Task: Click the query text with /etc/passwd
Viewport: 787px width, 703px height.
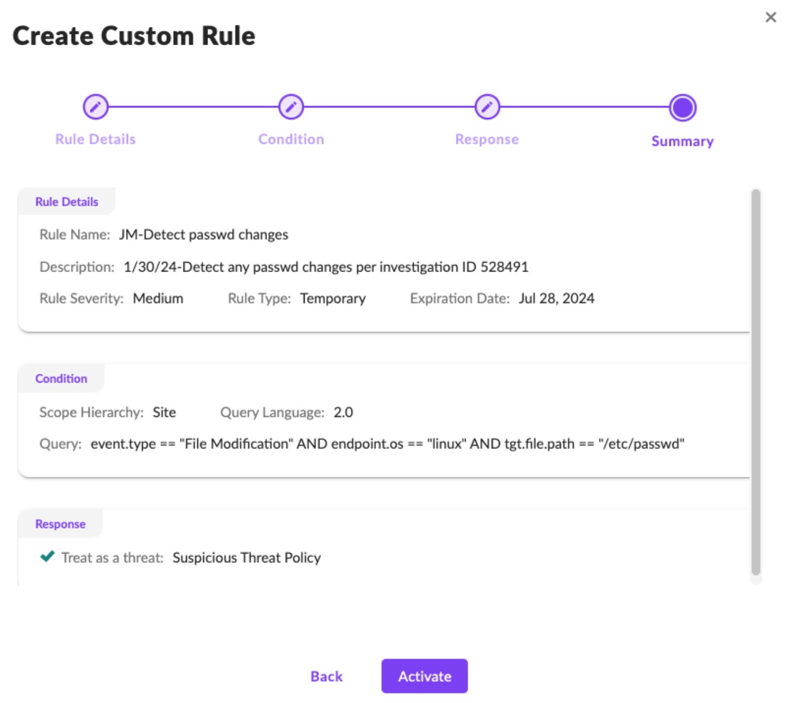Action: pos(387,444)
